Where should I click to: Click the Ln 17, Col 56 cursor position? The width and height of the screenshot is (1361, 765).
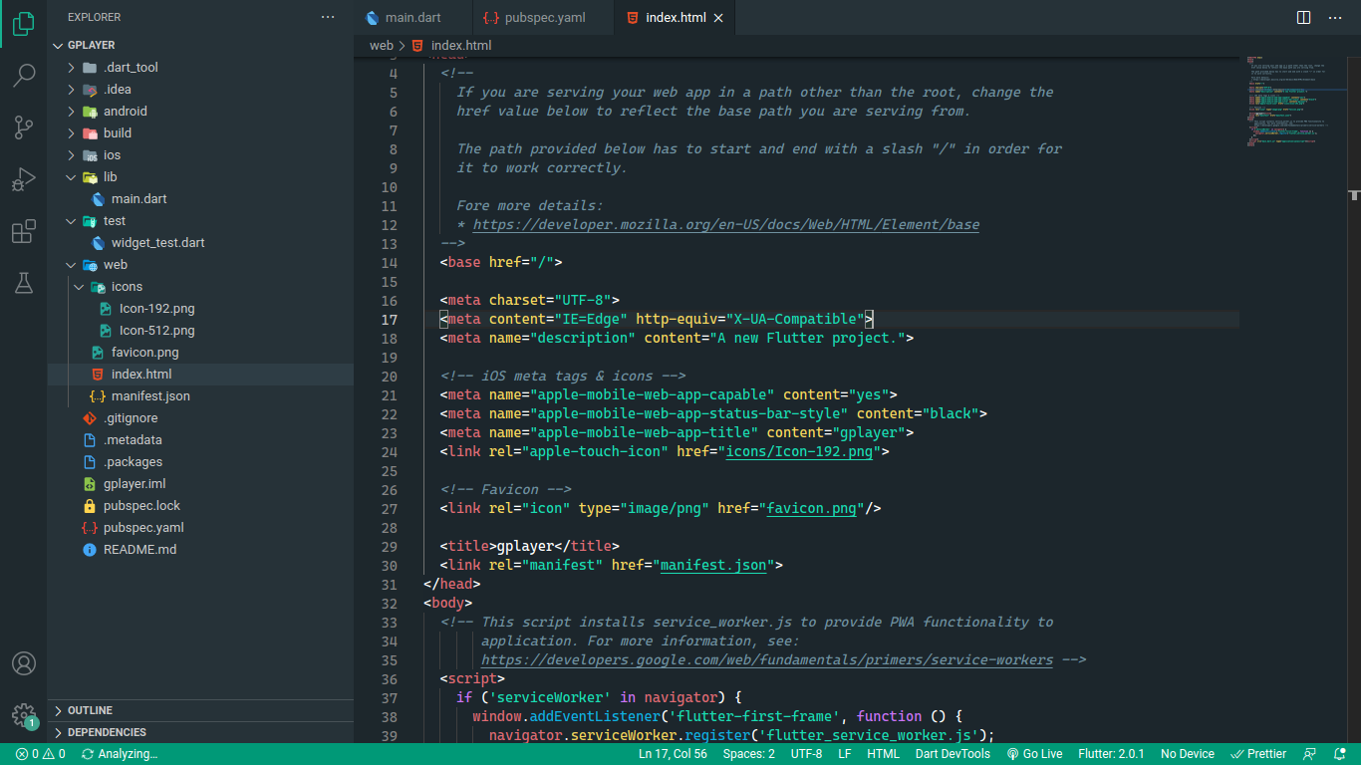click(673, 754)
